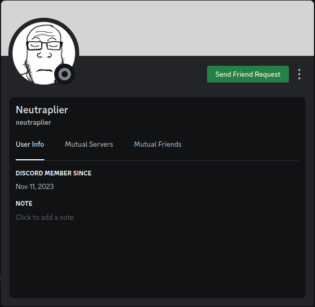The height and width of the screenshot is (307, 315).
Task: Open the three-dot more options menu
Action: pos(299,74)
